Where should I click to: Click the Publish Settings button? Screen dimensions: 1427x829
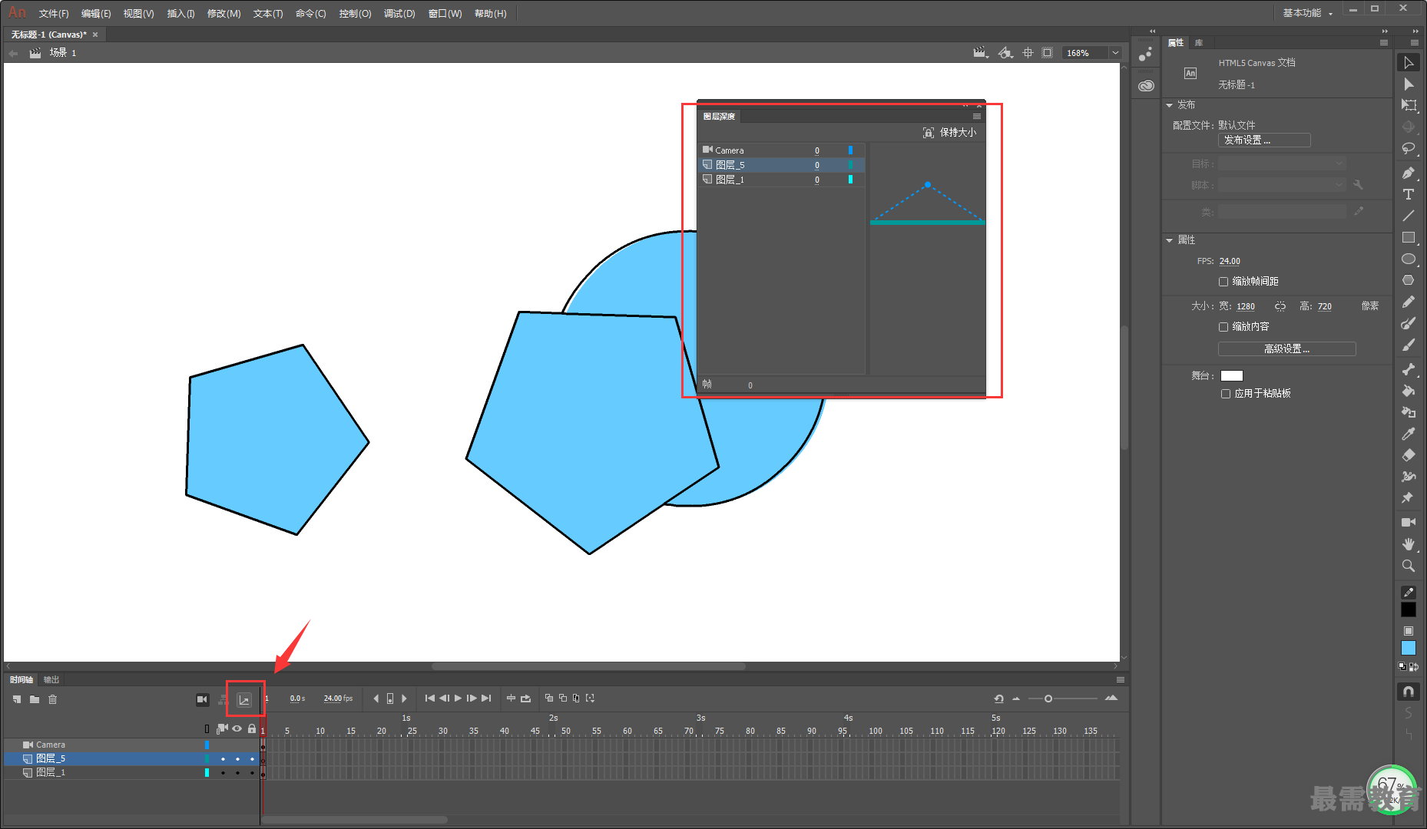1264,140
